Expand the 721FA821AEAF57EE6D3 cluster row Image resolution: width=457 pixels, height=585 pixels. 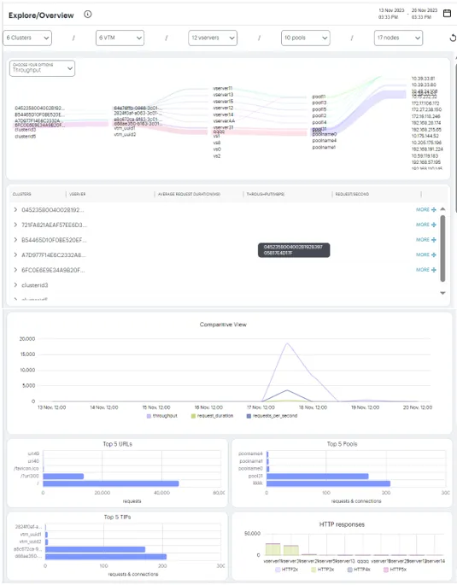(15, 225)
